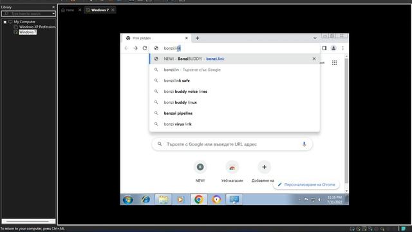Choose 'banzai pipeline' suggestion
The width and height of the screenshot is (412, 232).
pos(234,113)
